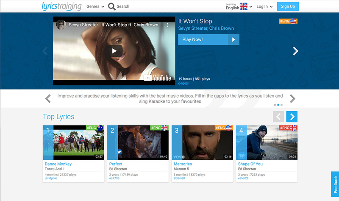Go to next featured song arrow

tap(295, 51)
